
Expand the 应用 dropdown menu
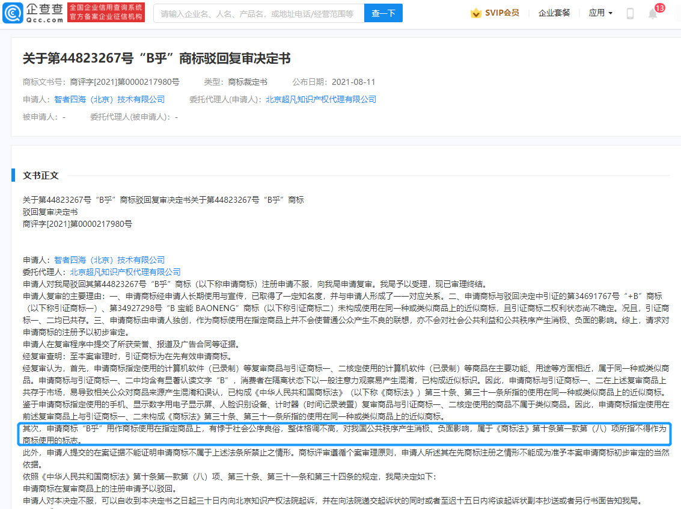(x=600, y=13)
